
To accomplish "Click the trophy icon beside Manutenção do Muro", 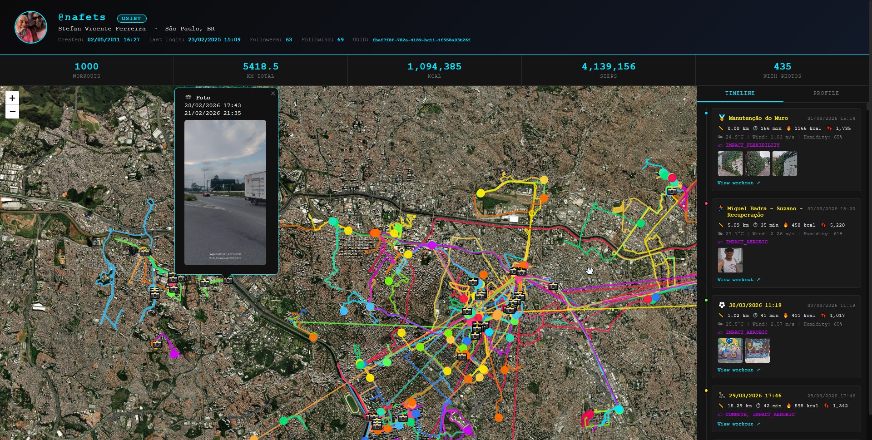I will click(x=722, y=118).
